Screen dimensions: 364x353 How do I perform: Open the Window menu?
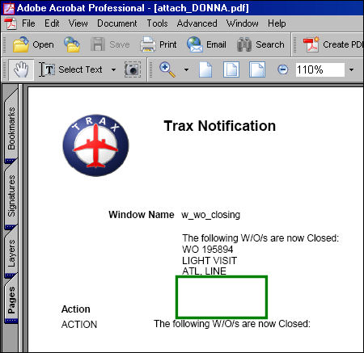tap(242, 23)
